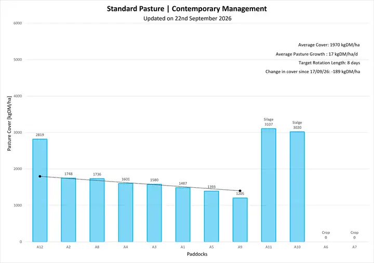Screen dimensions: 374x263
Task: Click the A11 x-axis label
Action: [x=269, y=247]
